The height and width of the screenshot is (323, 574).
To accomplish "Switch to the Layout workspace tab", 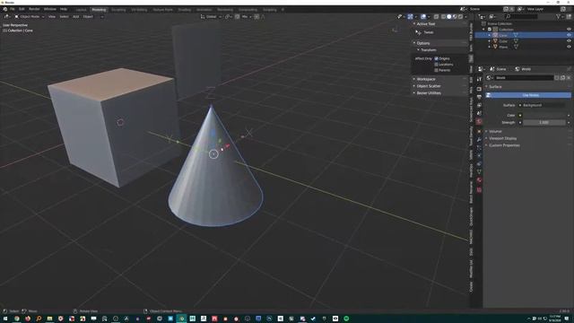I will click(81, 10).
